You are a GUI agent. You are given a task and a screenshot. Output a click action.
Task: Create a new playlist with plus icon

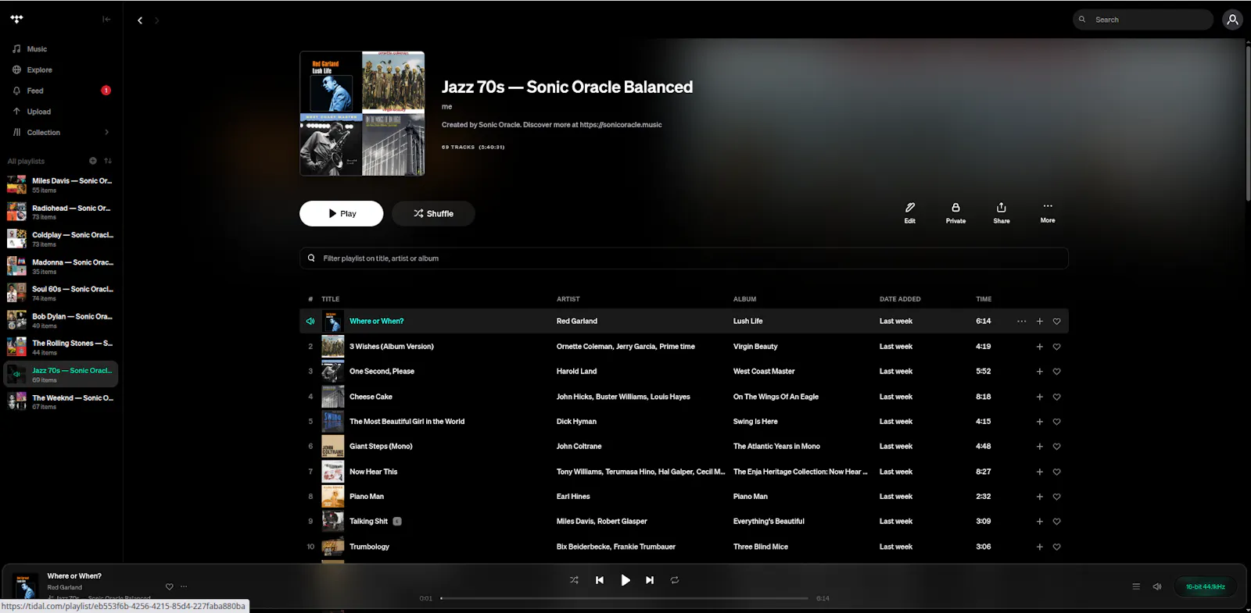[92, 161]
